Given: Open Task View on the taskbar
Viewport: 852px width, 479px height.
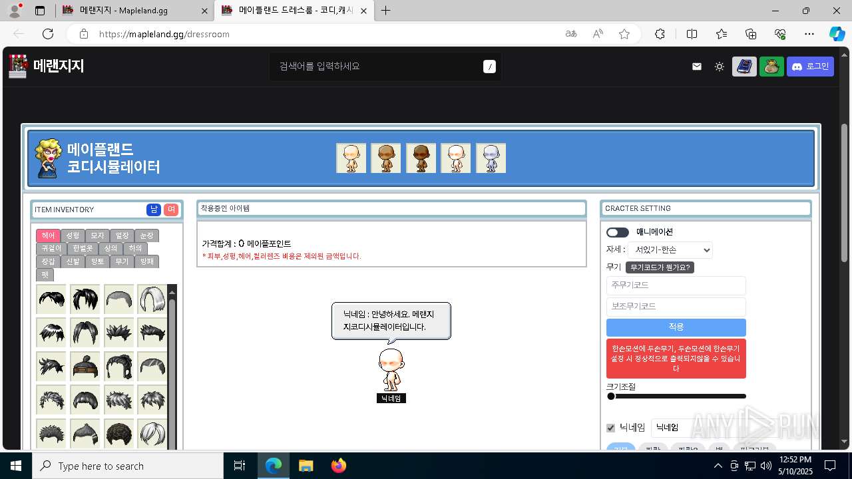Looking at the screenshot, I should [240, 466].
